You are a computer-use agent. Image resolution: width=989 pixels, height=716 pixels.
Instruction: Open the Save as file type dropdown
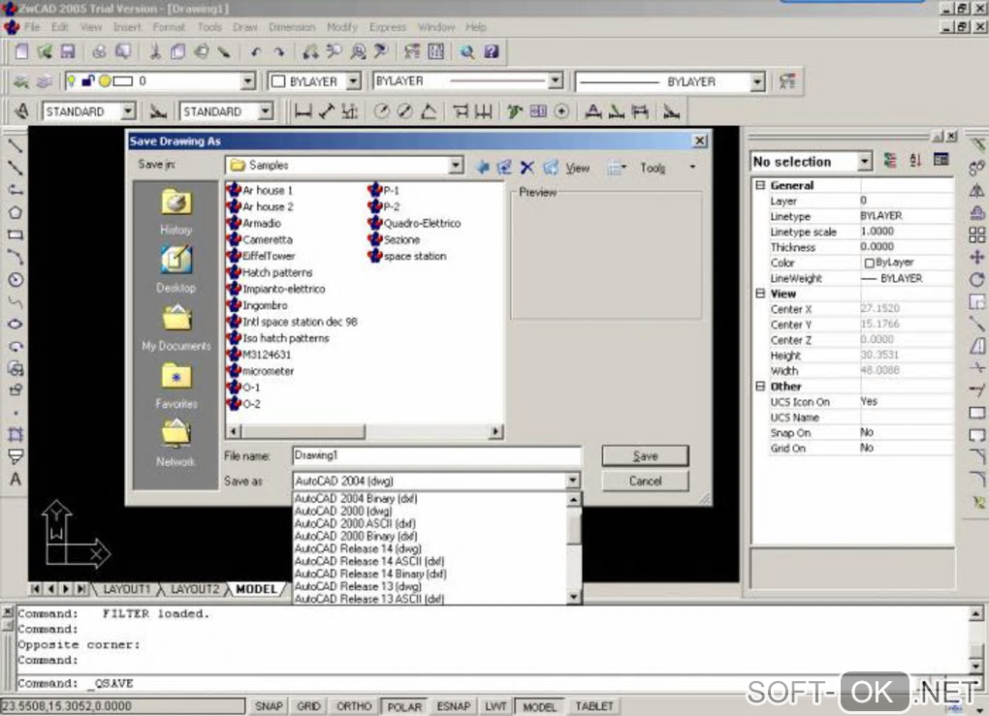point(572,481)
